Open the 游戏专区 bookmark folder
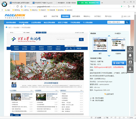This screenshot has height=119, width=136. tap(69, 10)
